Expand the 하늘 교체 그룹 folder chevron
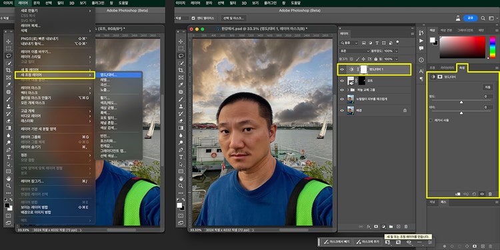 click(x=348, y=89)
